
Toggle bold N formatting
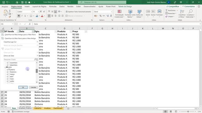tap(19, 16)
